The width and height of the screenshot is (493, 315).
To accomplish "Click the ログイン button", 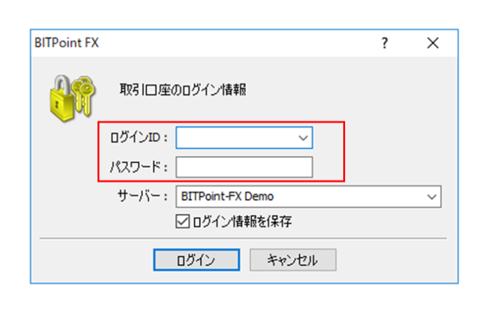I will point(197,259).
